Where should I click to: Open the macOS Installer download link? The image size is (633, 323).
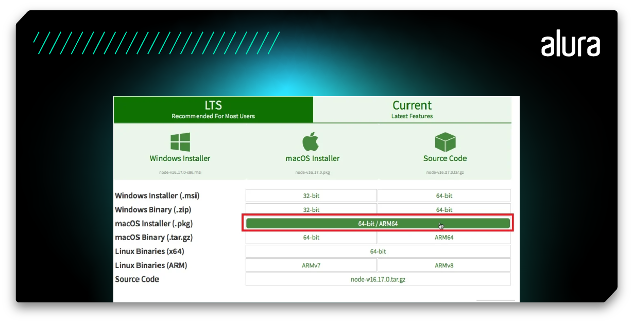pos(313,158)
